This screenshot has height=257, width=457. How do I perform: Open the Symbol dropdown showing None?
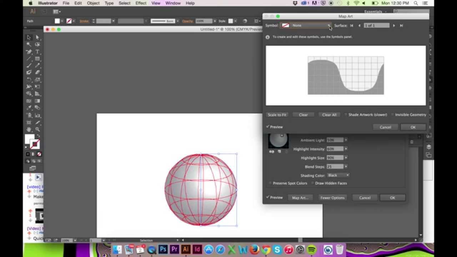point(306,25)
